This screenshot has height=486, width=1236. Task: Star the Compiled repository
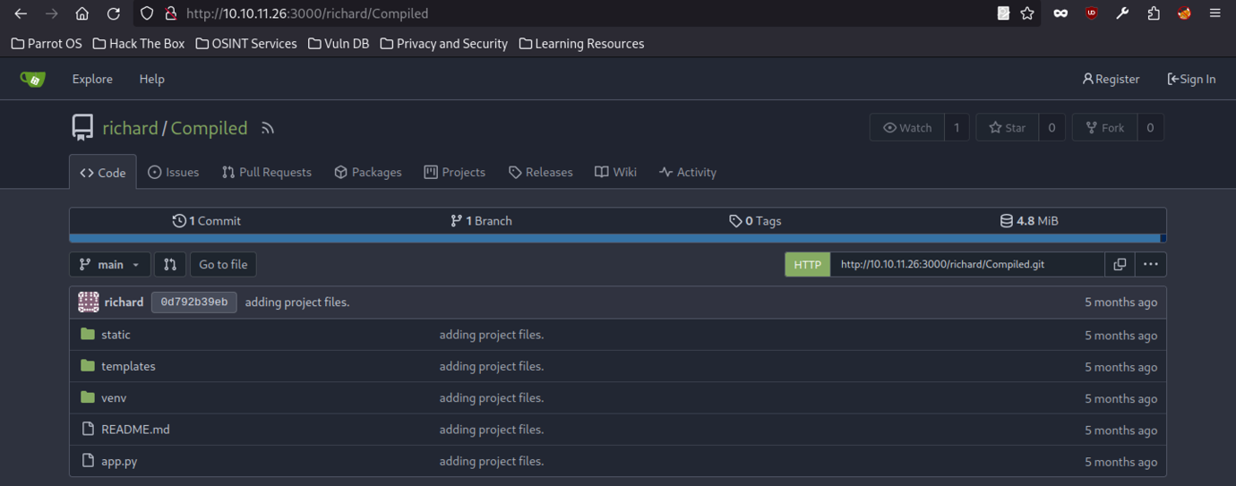[1007, 128]
